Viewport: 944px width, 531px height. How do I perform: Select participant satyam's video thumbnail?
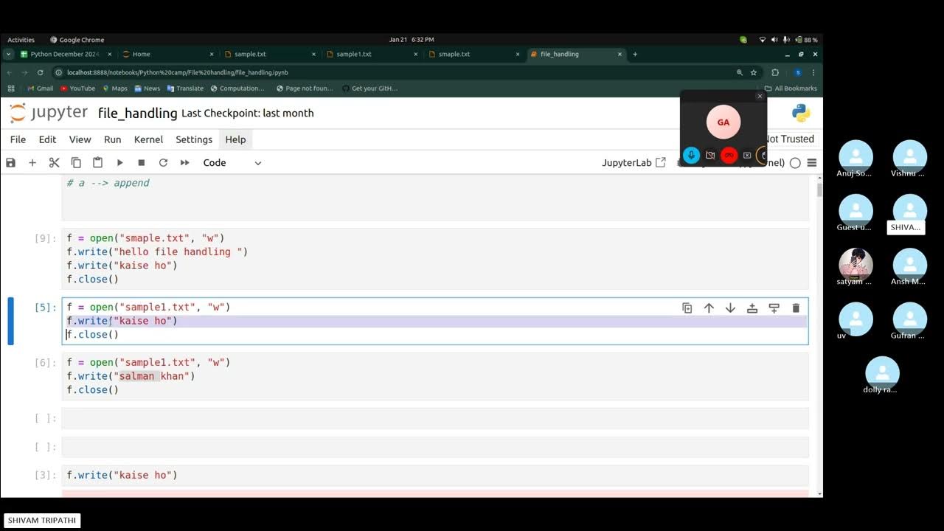pos(855,267)
